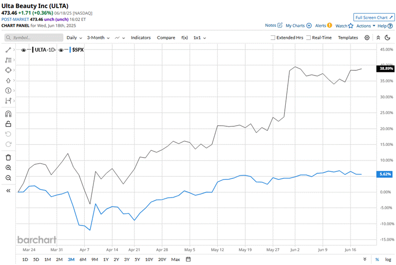Click the $SPX blue color swatch
The image size is (396, 265).
[70, 50]
